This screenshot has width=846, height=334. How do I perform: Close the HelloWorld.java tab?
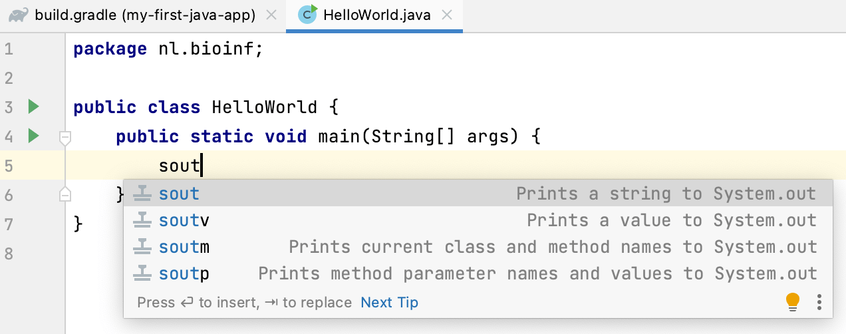(448, 15)
